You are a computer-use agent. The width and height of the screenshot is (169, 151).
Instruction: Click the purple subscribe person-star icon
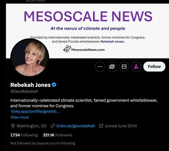(x=136, y=67)
